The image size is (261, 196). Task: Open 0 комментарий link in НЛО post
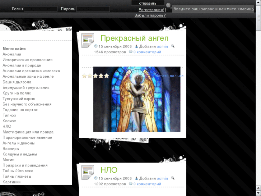[147, 184]
